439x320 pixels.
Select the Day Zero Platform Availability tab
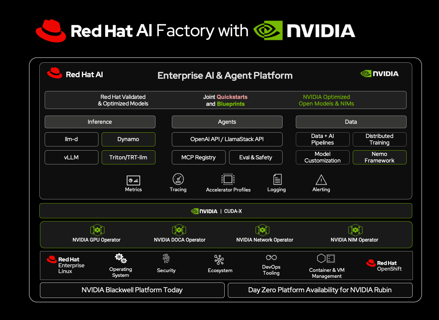click(x=320, y=290)
